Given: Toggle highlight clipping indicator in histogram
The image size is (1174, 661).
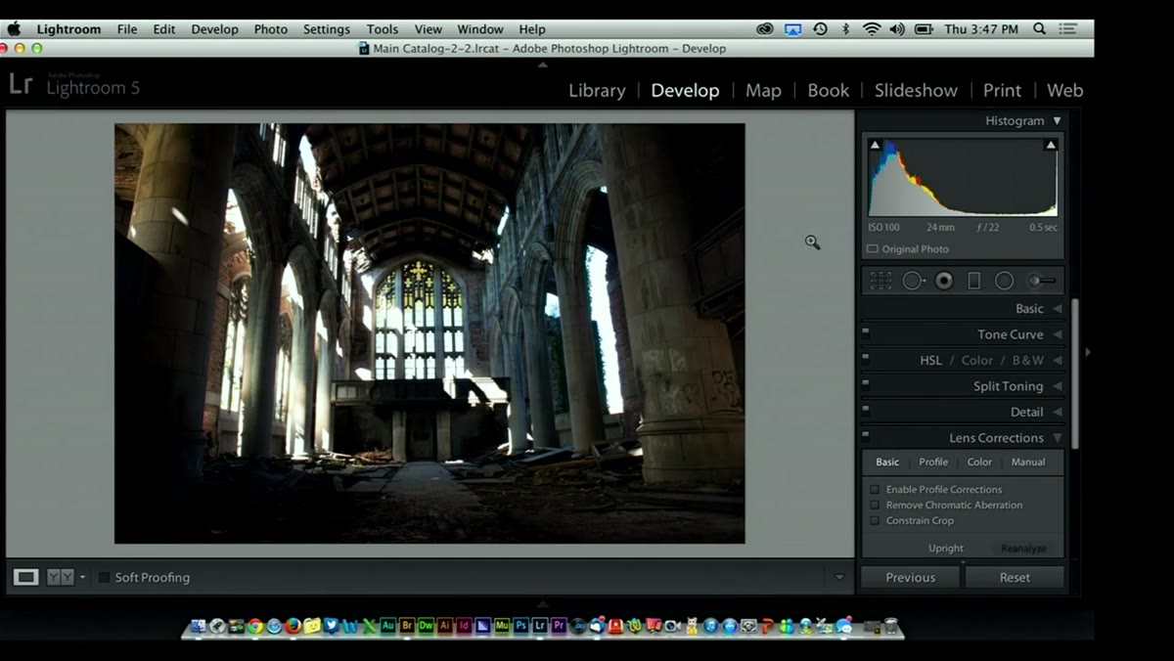Looking at the screenshot, I should click(1051, 145).
